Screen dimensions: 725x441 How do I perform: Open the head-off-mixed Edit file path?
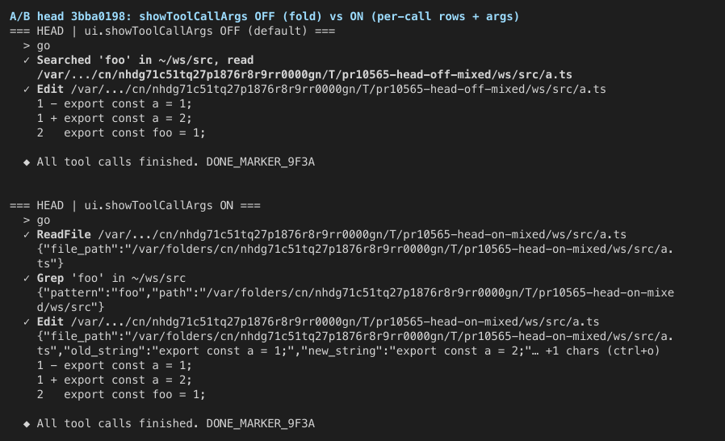click(338, 90)
